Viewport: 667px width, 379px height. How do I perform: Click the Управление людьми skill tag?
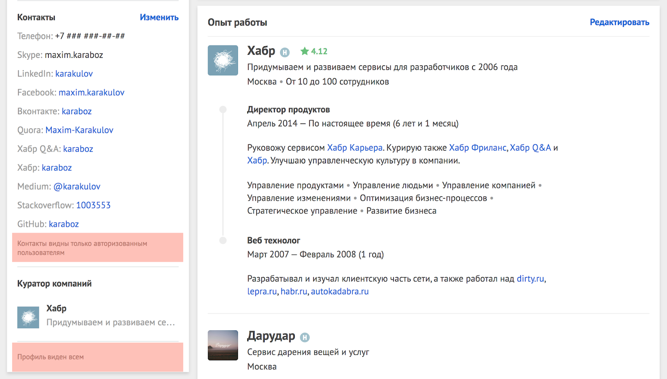(x=393, y=185)
